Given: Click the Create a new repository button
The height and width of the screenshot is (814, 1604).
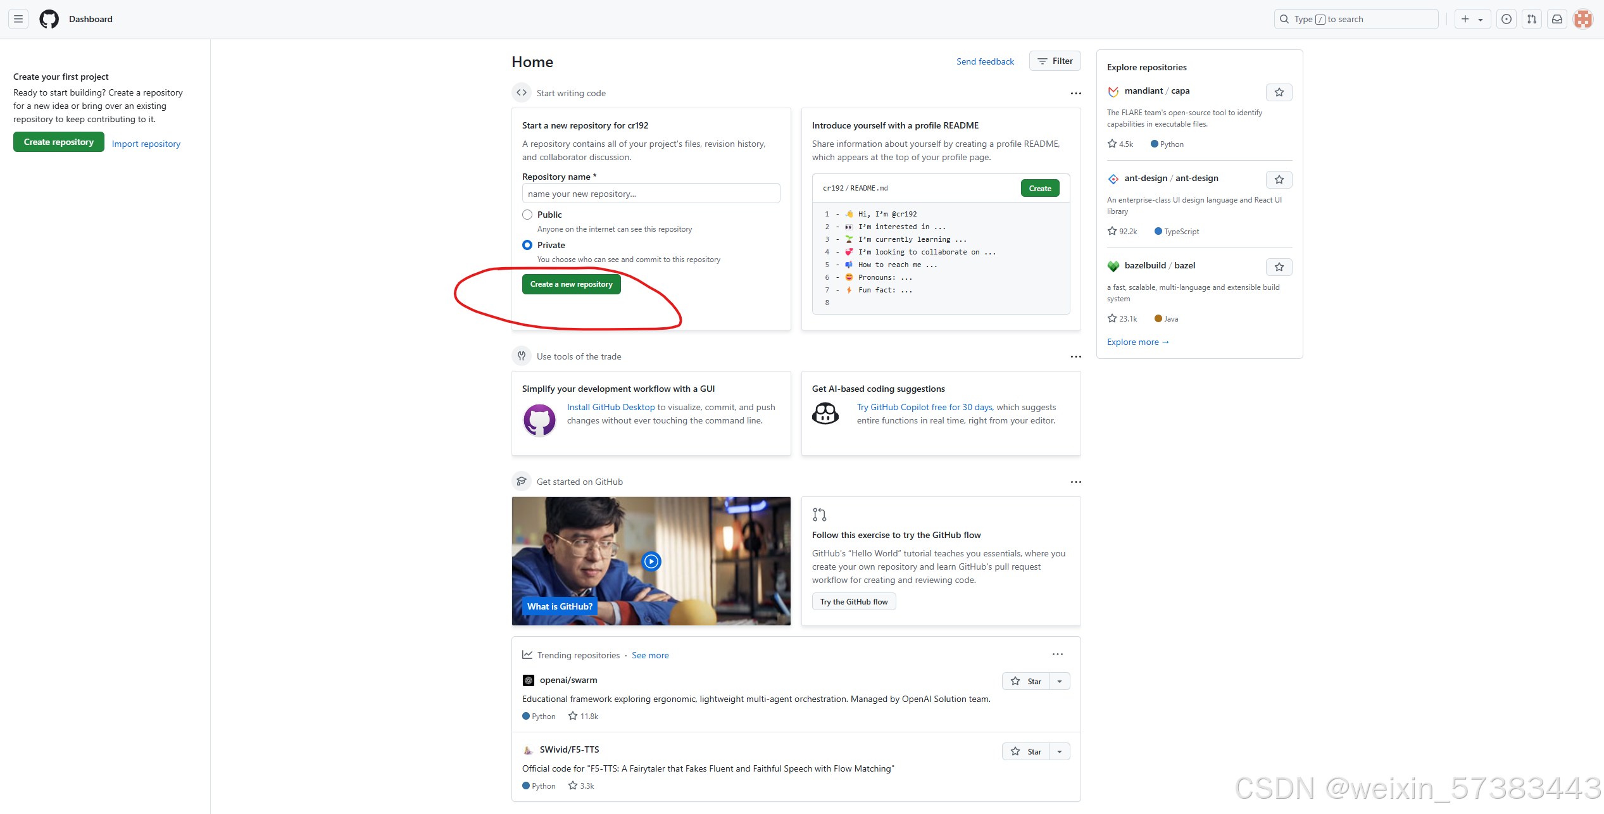Looking at the screenshot, I should pos(571,284).
